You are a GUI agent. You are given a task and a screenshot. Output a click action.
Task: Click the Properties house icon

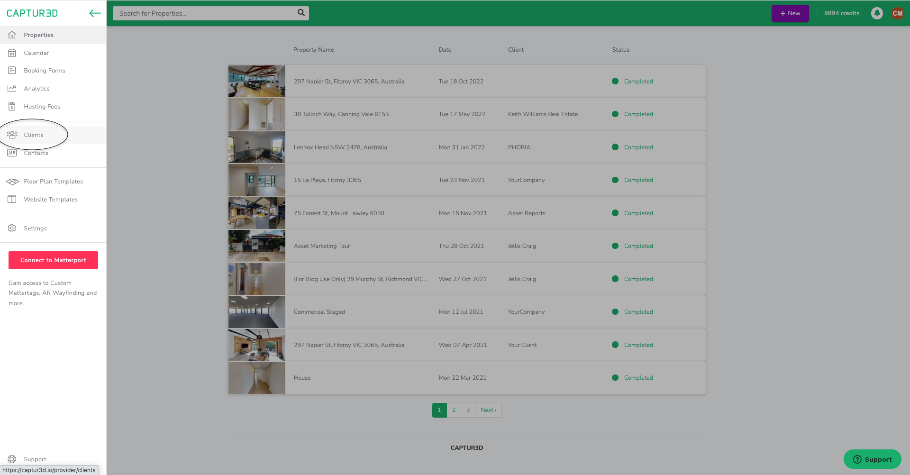(12, 35)
